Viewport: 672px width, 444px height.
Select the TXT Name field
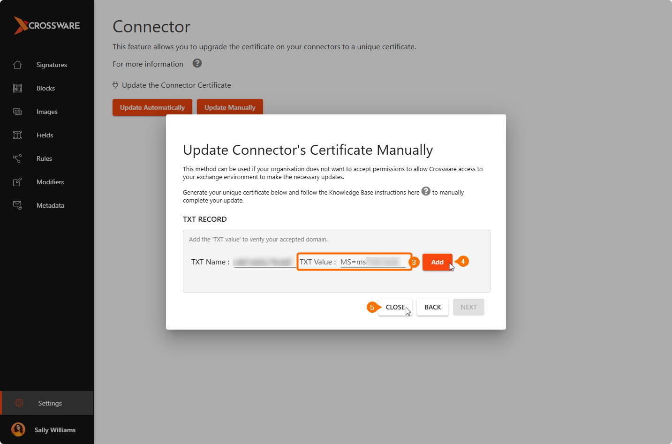coord(264,262)
